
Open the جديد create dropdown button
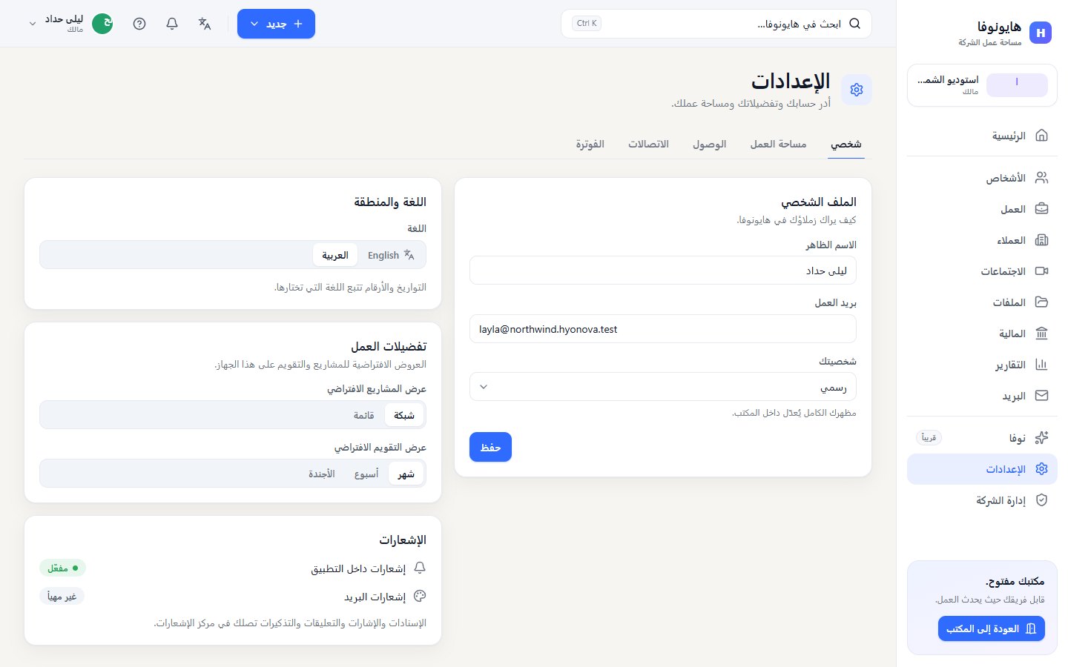(x=276, y=24)
